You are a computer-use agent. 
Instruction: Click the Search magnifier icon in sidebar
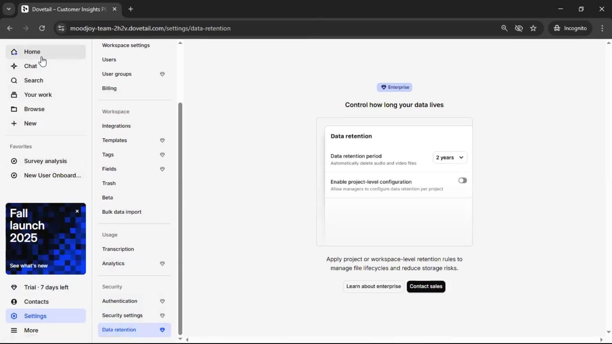tap(14, 81)
